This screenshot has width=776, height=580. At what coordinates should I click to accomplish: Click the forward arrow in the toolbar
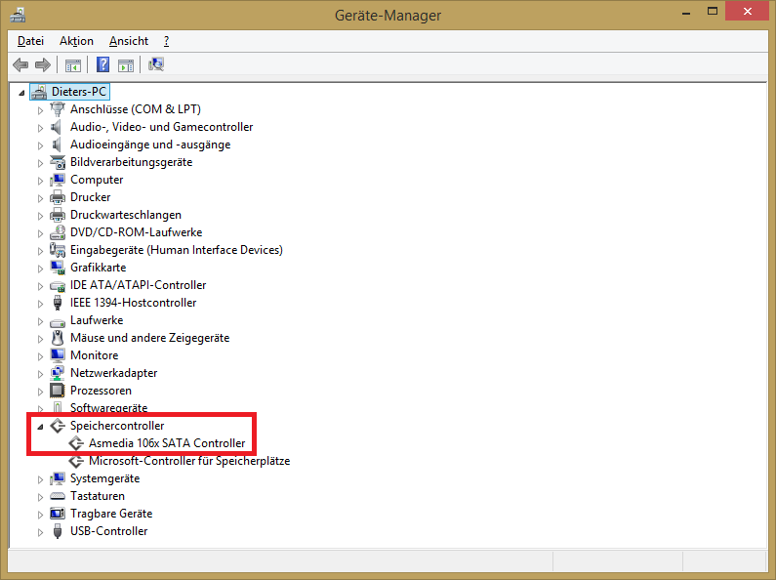pyautogui.click(x=42, y=64)
